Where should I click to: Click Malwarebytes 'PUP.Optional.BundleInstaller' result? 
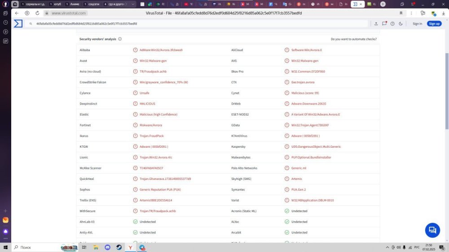(311, 157)
